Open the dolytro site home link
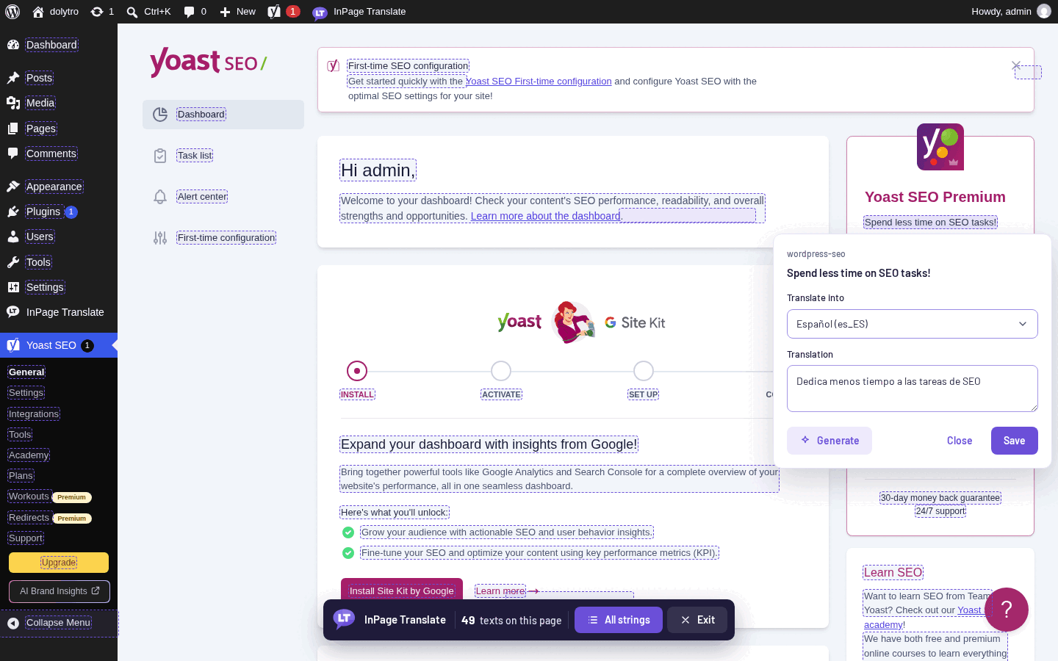 pos(55,12)
